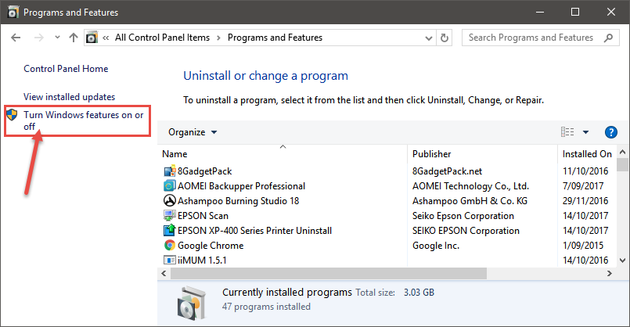Click the vertical scrollbar up arrow
The image size is (630, 327).
[x=623, y=152]
